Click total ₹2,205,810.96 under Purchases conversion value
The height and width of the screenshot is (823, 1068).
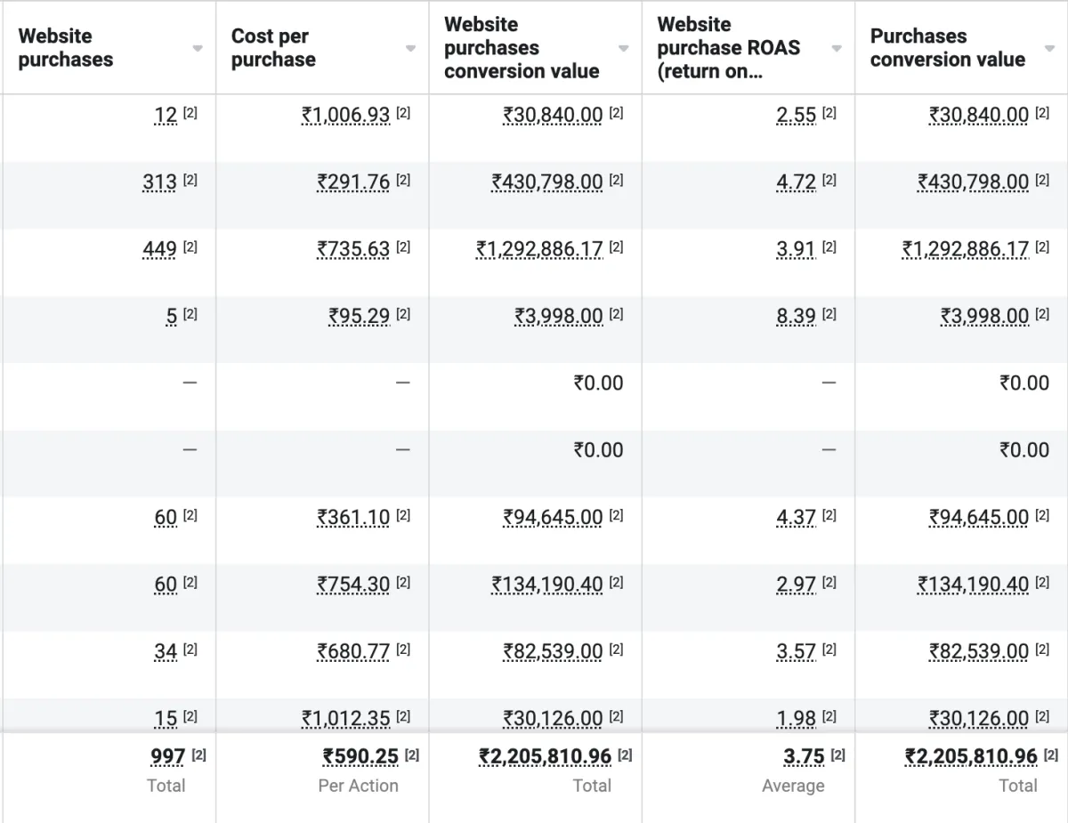tap(971, 757)
